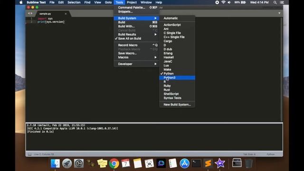The width and height of the screenshot is (304, 171).
Task: Click Save Macro... entry
Action: [136, 53]
